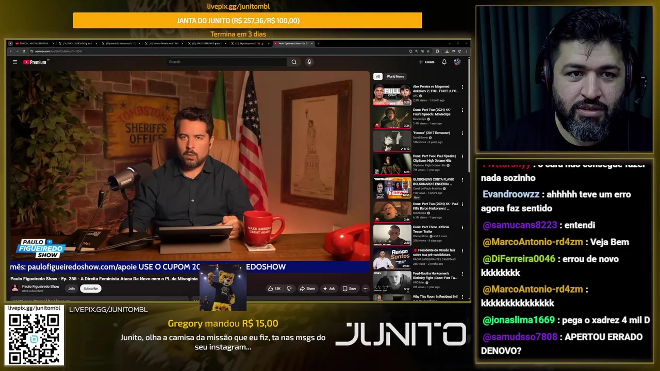The width and height of the screenshot is (660, 371).
Task: Open Presidente do Missão pré-candidatura video title
Action: pyautogui.click(x=435, y=252)
